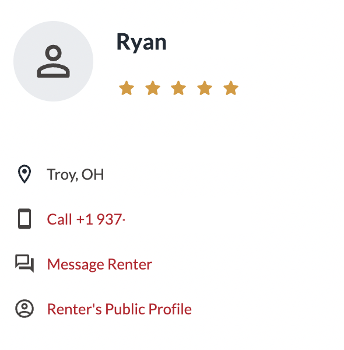Click the person silhouette in avatar
Viewport: 344px width, 350px height.
pyautogui.click(x=53, y=61)
